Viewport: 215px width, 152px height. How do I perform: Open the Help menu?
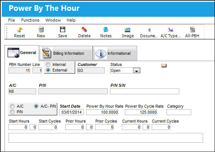point(71,20)
